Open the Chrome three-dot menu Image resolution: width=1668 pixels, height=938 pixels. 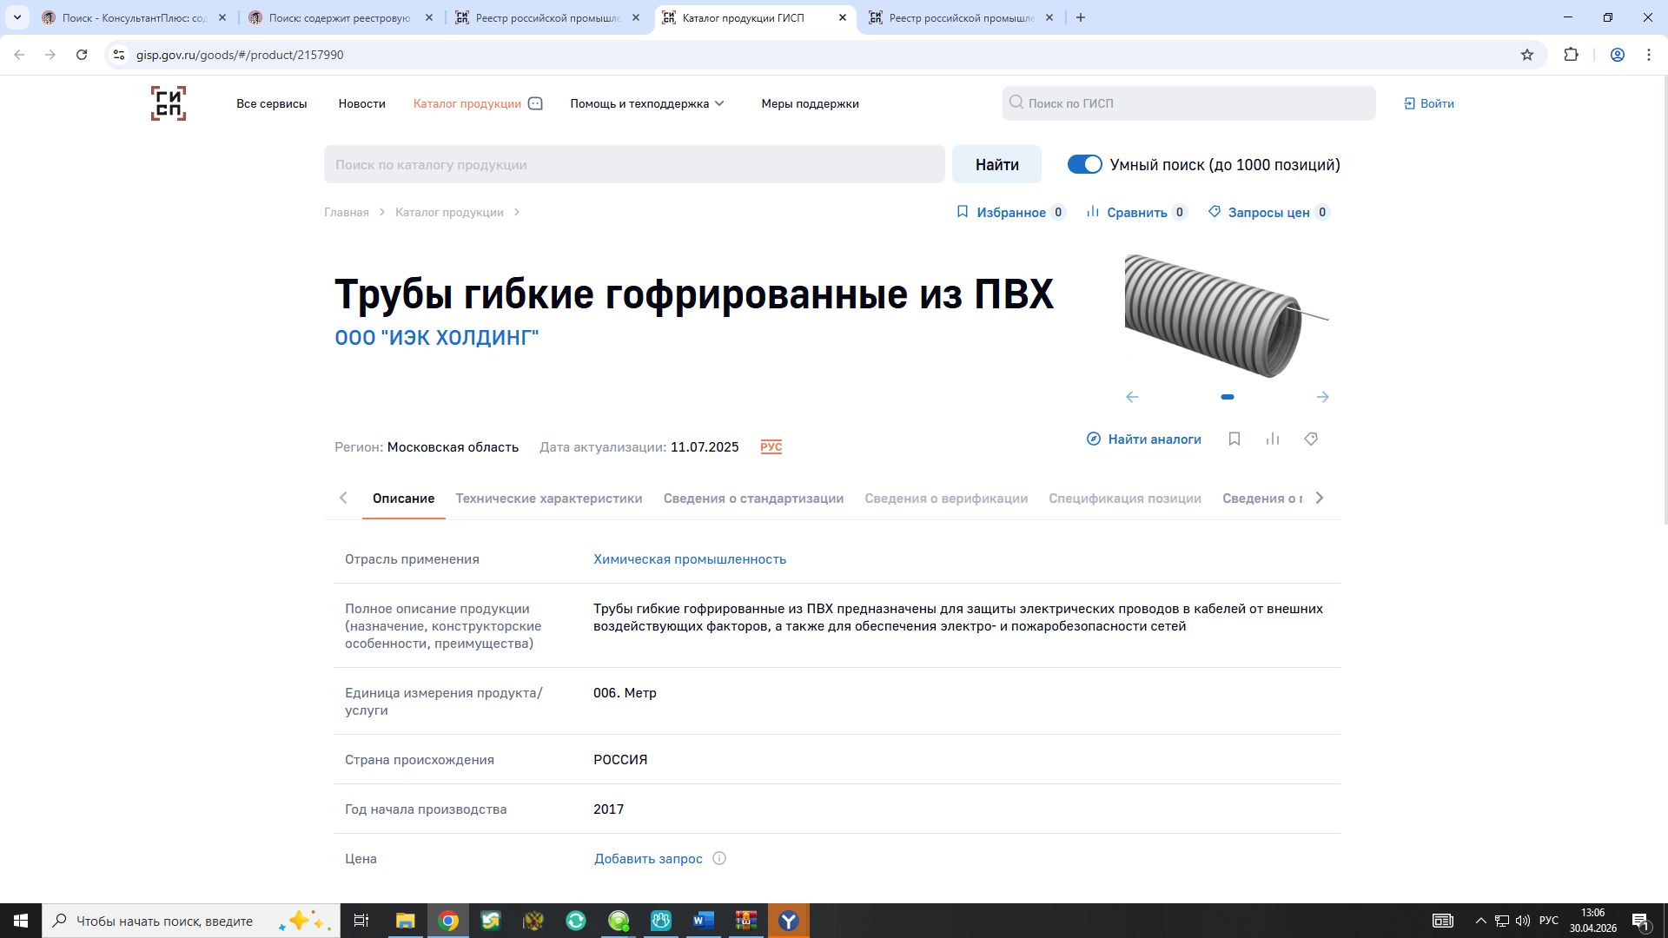[1649, 55]
